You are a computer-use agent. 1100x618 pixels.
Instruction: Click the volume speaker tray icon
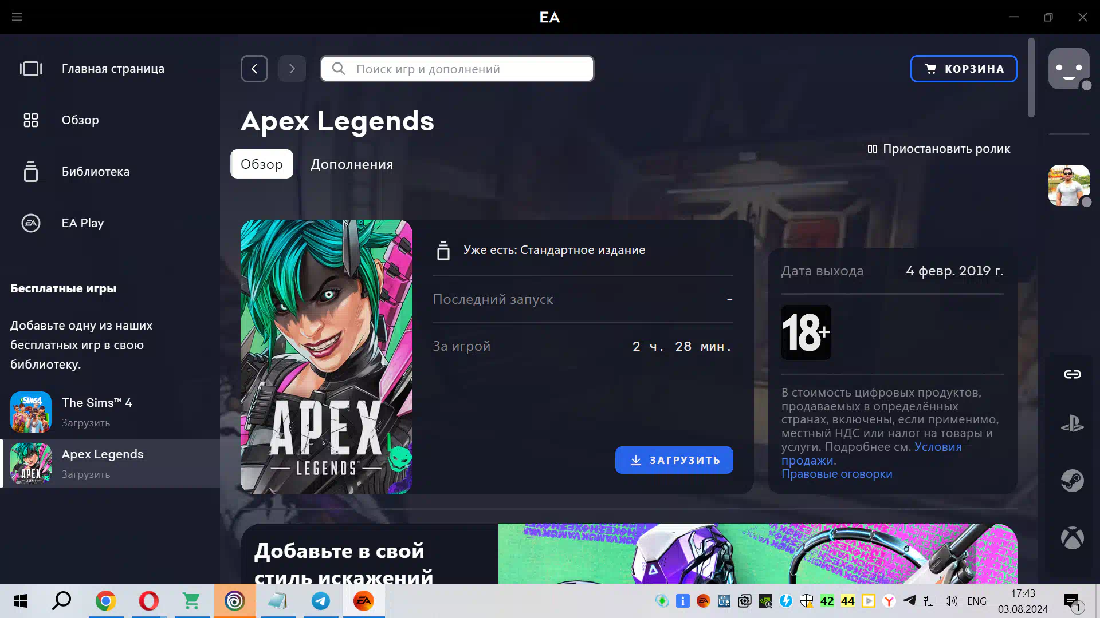(x=951, y=601)
